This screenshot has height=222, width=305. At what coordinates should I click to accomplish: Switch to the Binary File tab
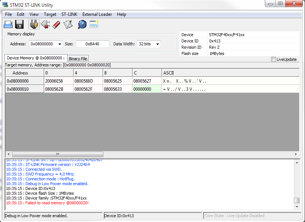pos(78,59)
